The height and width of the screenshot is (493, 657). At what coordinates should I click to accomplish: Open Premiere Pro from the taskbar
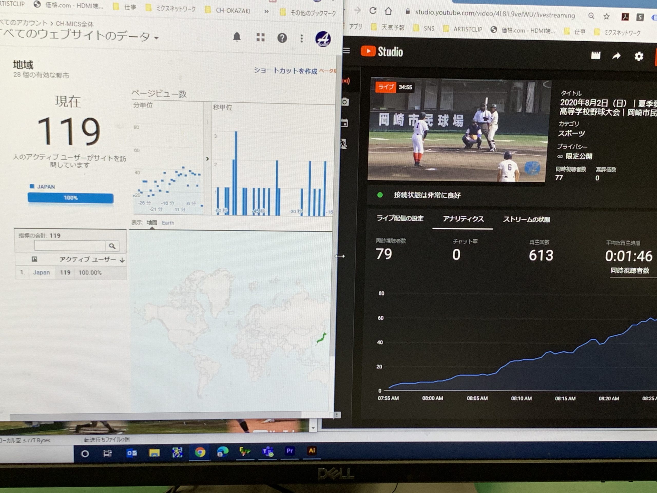tap(289, 451)
